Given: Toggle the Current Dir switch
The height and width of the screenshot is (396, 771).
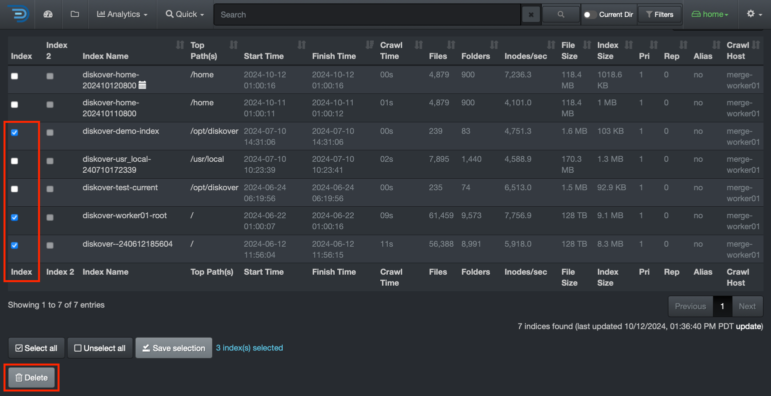Looking at the screenshot, I should click(590, 14).
